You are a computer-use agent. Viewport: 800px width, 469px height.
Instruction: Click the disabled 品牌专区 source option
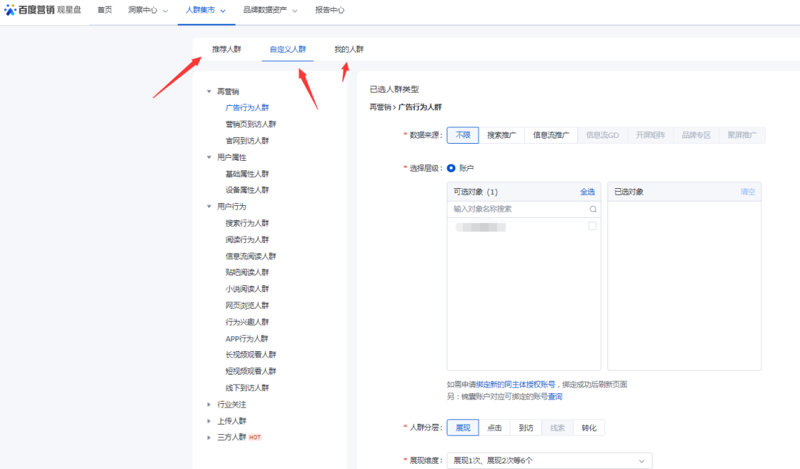696,136
